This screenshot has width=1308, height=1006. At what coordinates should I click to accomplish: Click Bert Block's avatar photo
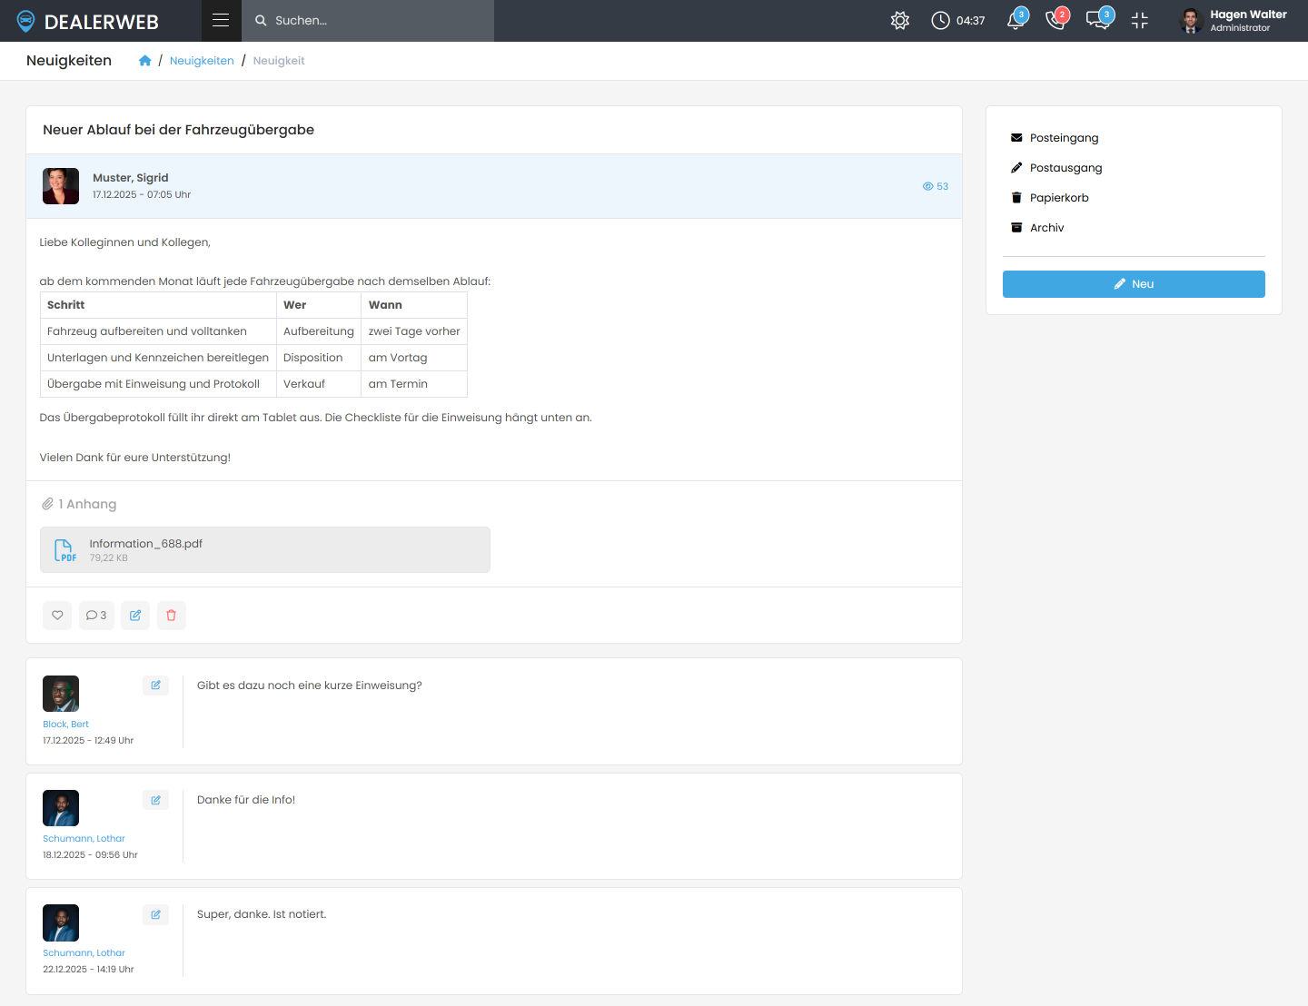pos(61,694)
